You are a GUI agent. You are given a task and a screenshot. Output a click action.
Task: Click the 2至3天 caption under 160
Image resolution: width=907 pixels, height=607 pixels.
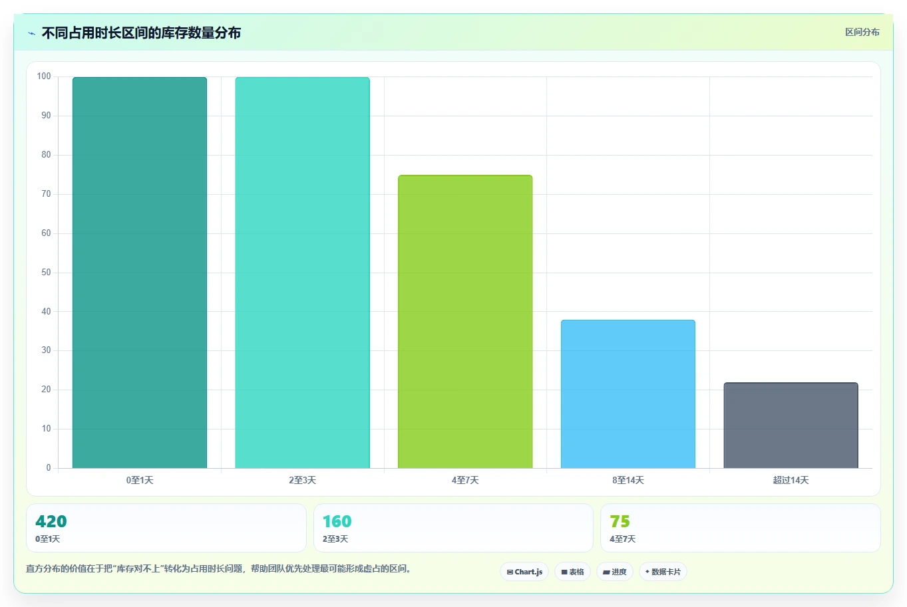(x=335, y=539)
